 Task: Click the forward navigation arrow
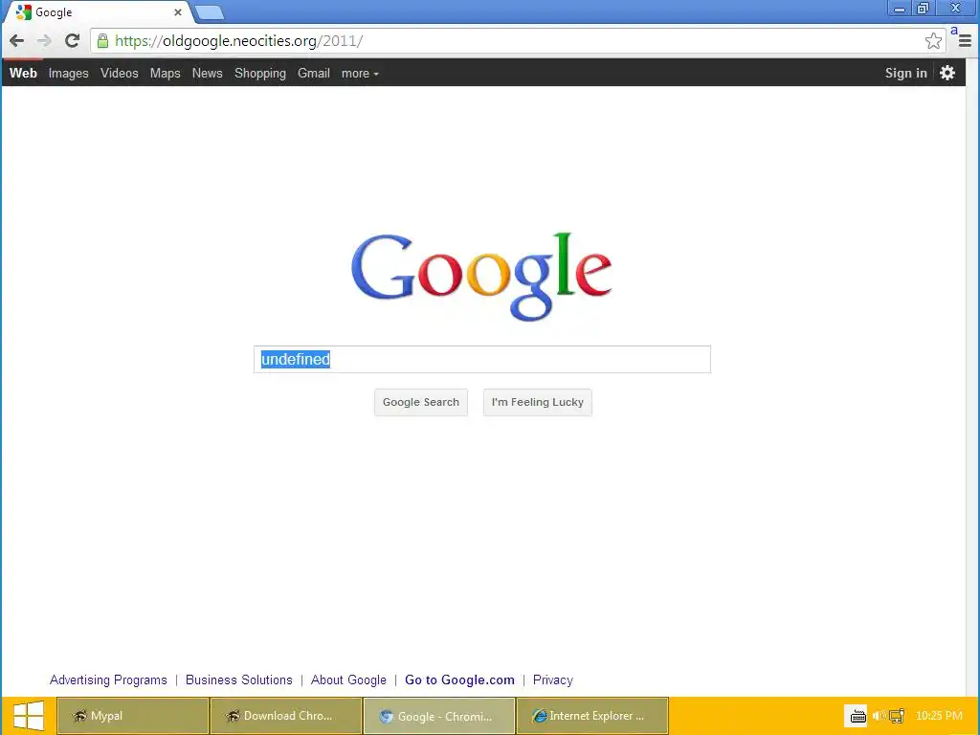point(44,41)
